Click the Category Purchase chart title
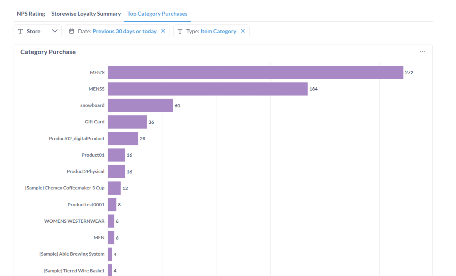 [48, 52]
